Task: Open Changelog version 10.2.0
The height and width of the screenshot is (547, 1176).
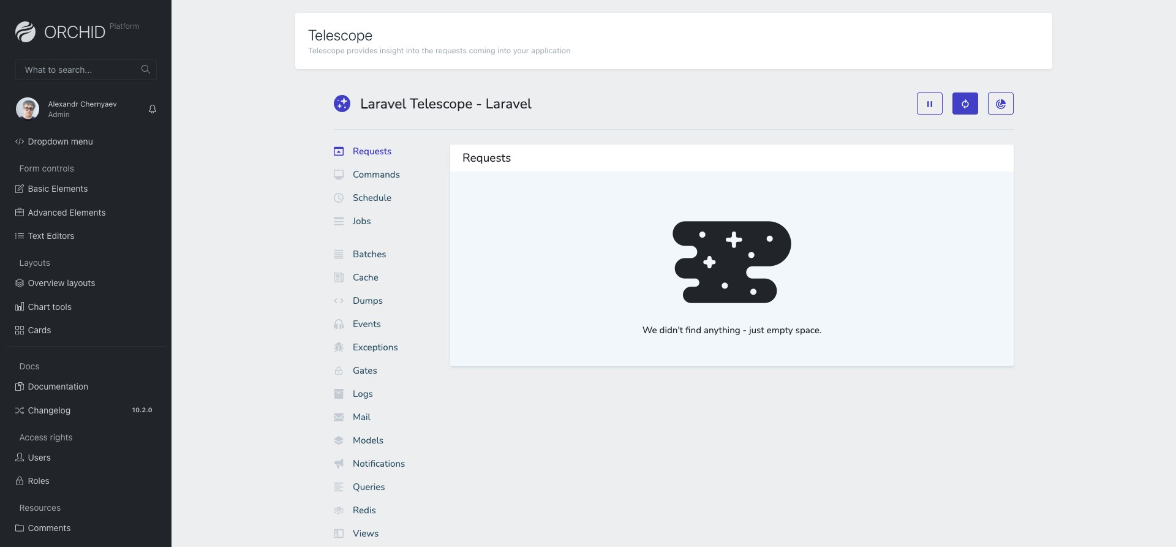Action: pyautogui.click(x=48, y=410)
